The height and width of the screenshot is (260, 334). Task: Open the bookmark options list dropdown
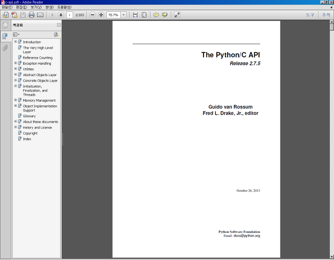(16, 34)
